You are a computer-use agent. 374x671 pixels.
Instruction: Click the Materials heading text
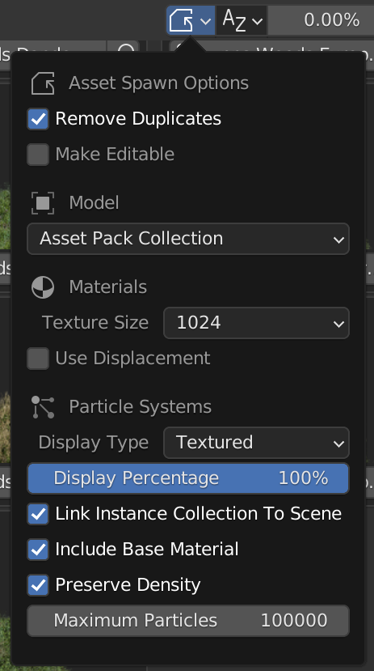(x=108, y=287)
